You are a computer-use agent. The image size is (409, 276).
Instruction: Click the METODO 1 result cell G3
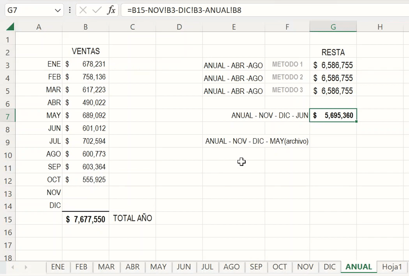pyautogui.click(x=333, y=65)
